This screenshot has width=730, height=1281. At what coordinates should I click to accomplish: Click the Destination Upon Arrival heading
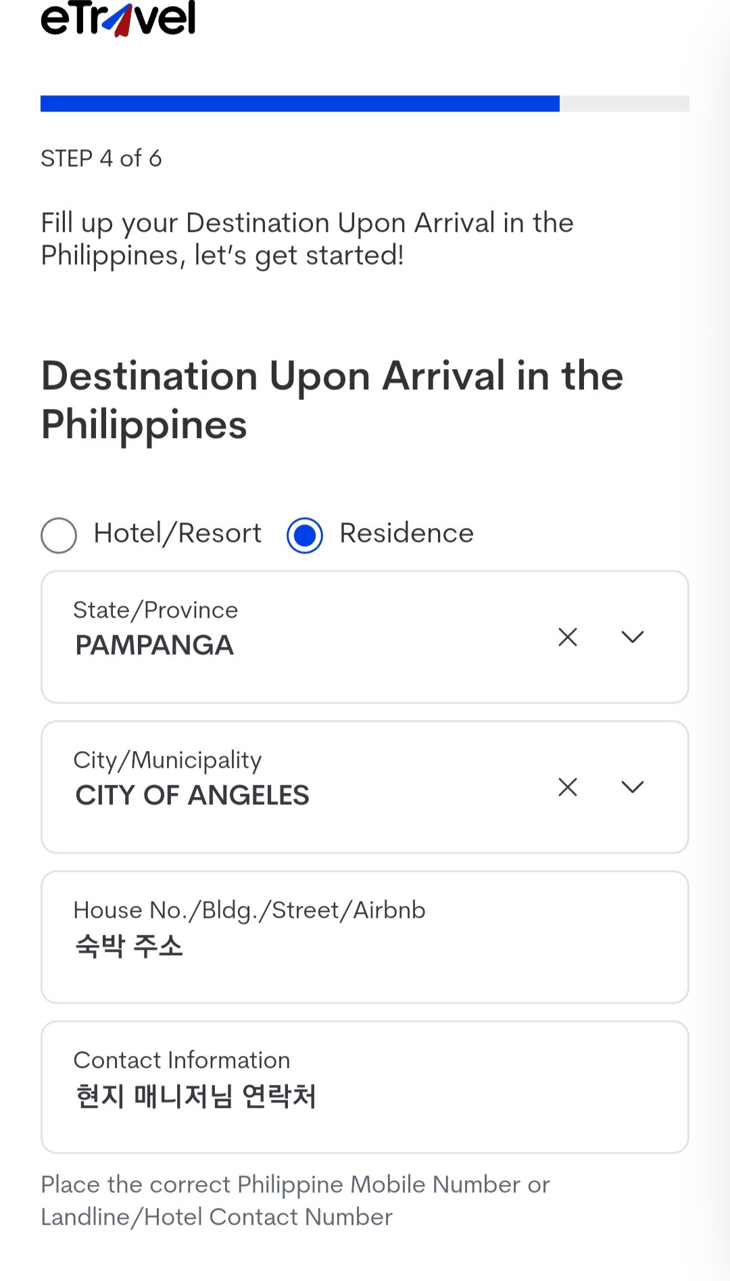332,400
